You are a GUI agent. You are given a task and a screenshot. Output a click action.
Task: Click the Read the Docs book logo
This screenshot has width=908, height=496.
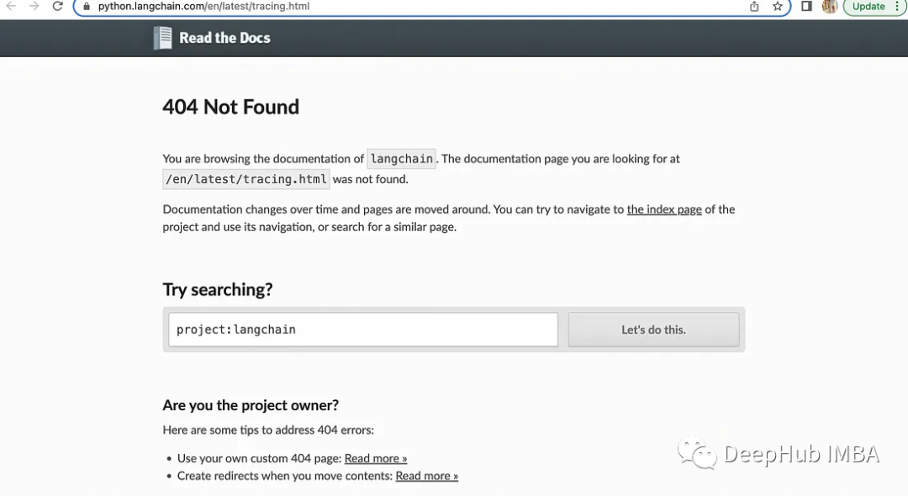click(x=163, y=38)
